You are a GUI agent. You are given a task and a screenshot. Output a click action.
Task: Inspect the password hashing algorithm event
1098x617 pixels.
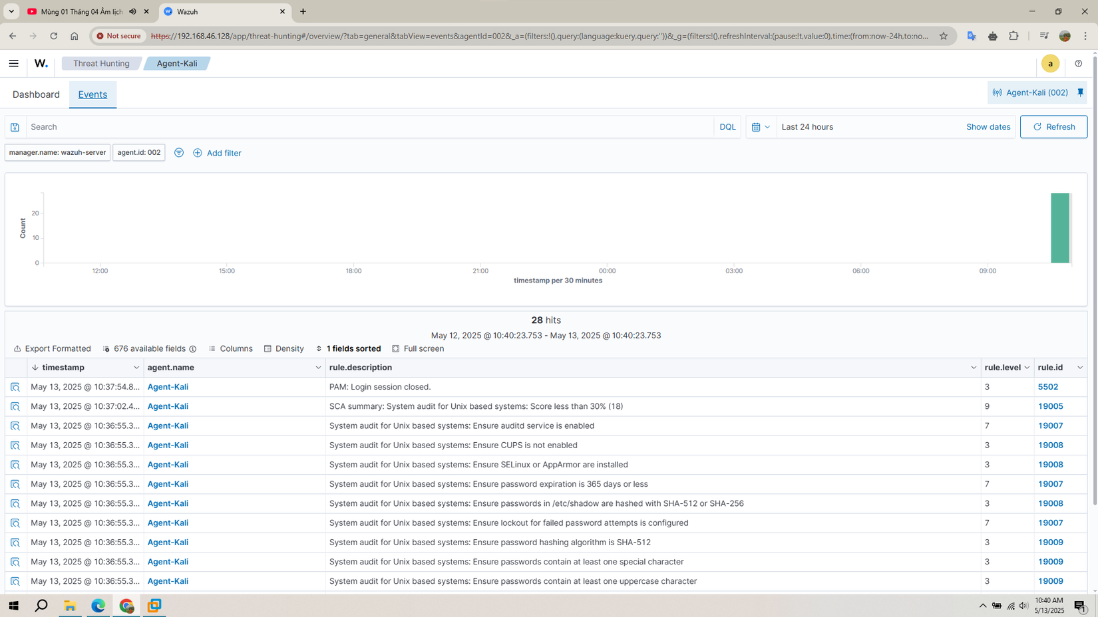15,543
